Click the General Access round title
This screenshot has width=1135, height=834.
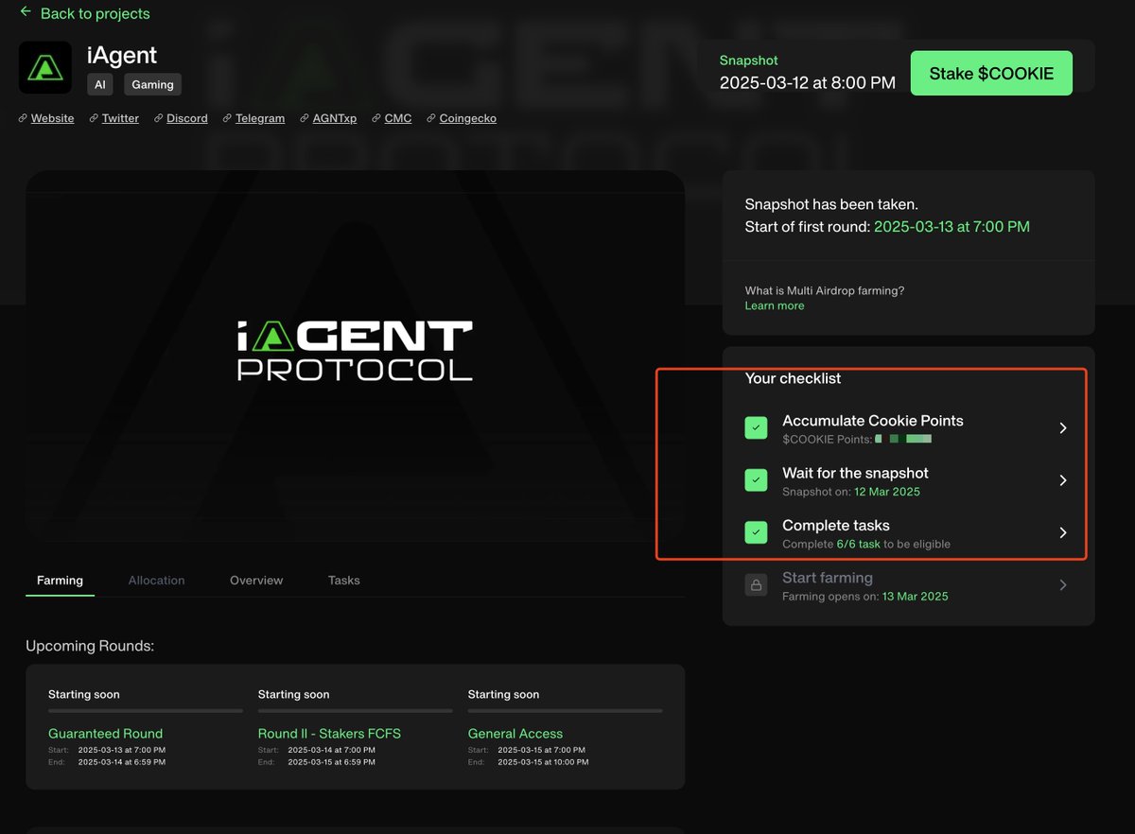[515, 734]
